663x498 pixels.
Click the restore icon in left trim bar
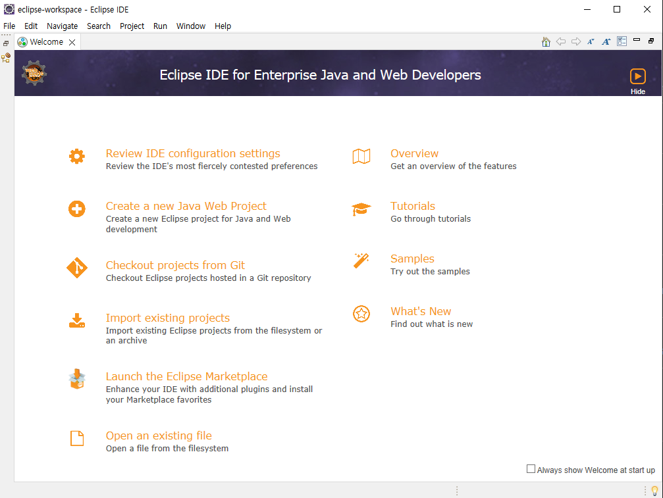[6, 43]
